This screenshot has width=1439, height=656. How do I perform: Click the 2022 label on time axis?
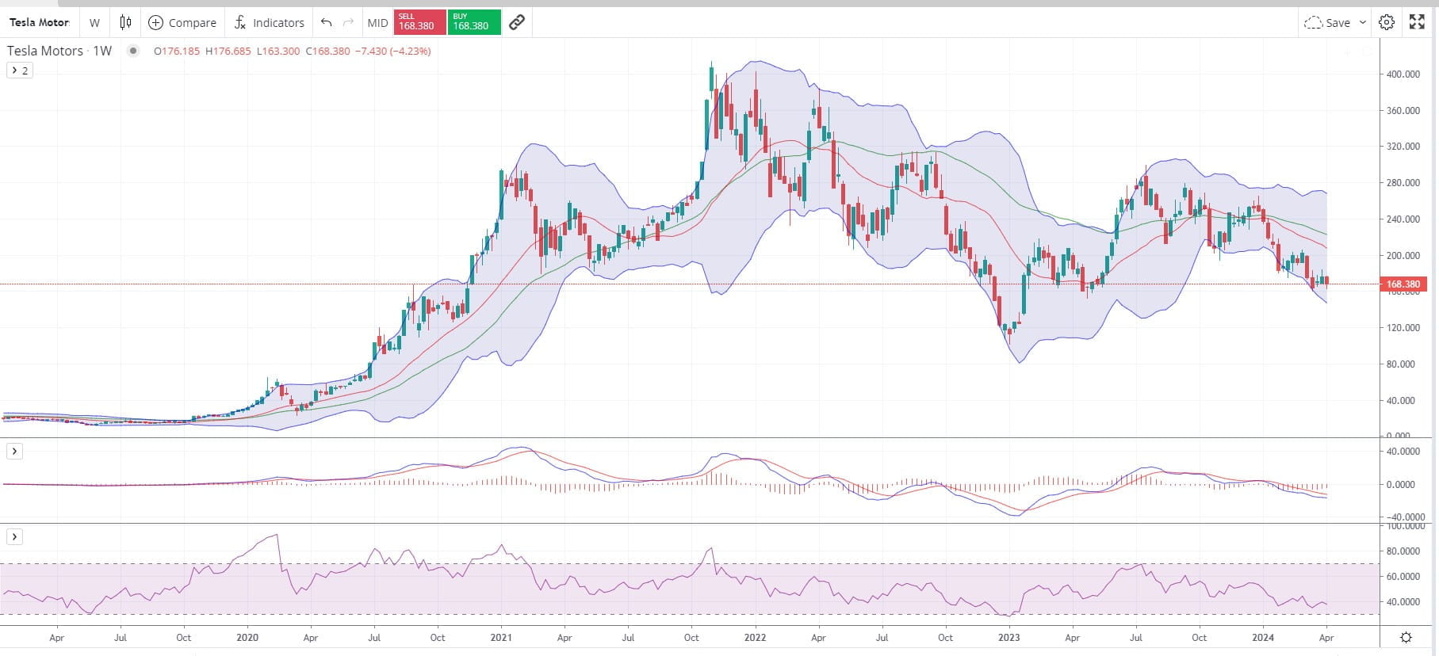click(756, 637)
